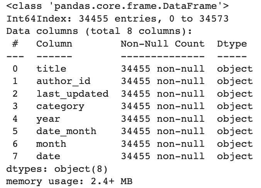Click the 'date' column name in row 7
The height and width of the screenshot is (188, 261).
(48, 156)
